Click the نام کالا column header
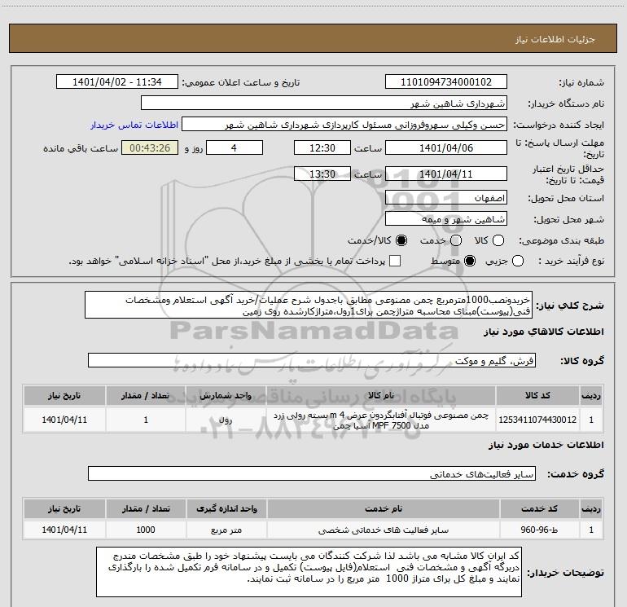The width and height of the screenshot is (627, 607). coord(381,395)
